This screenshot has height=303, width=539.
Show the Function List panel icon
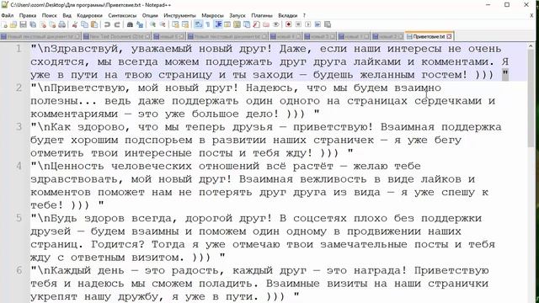point(256,24)
